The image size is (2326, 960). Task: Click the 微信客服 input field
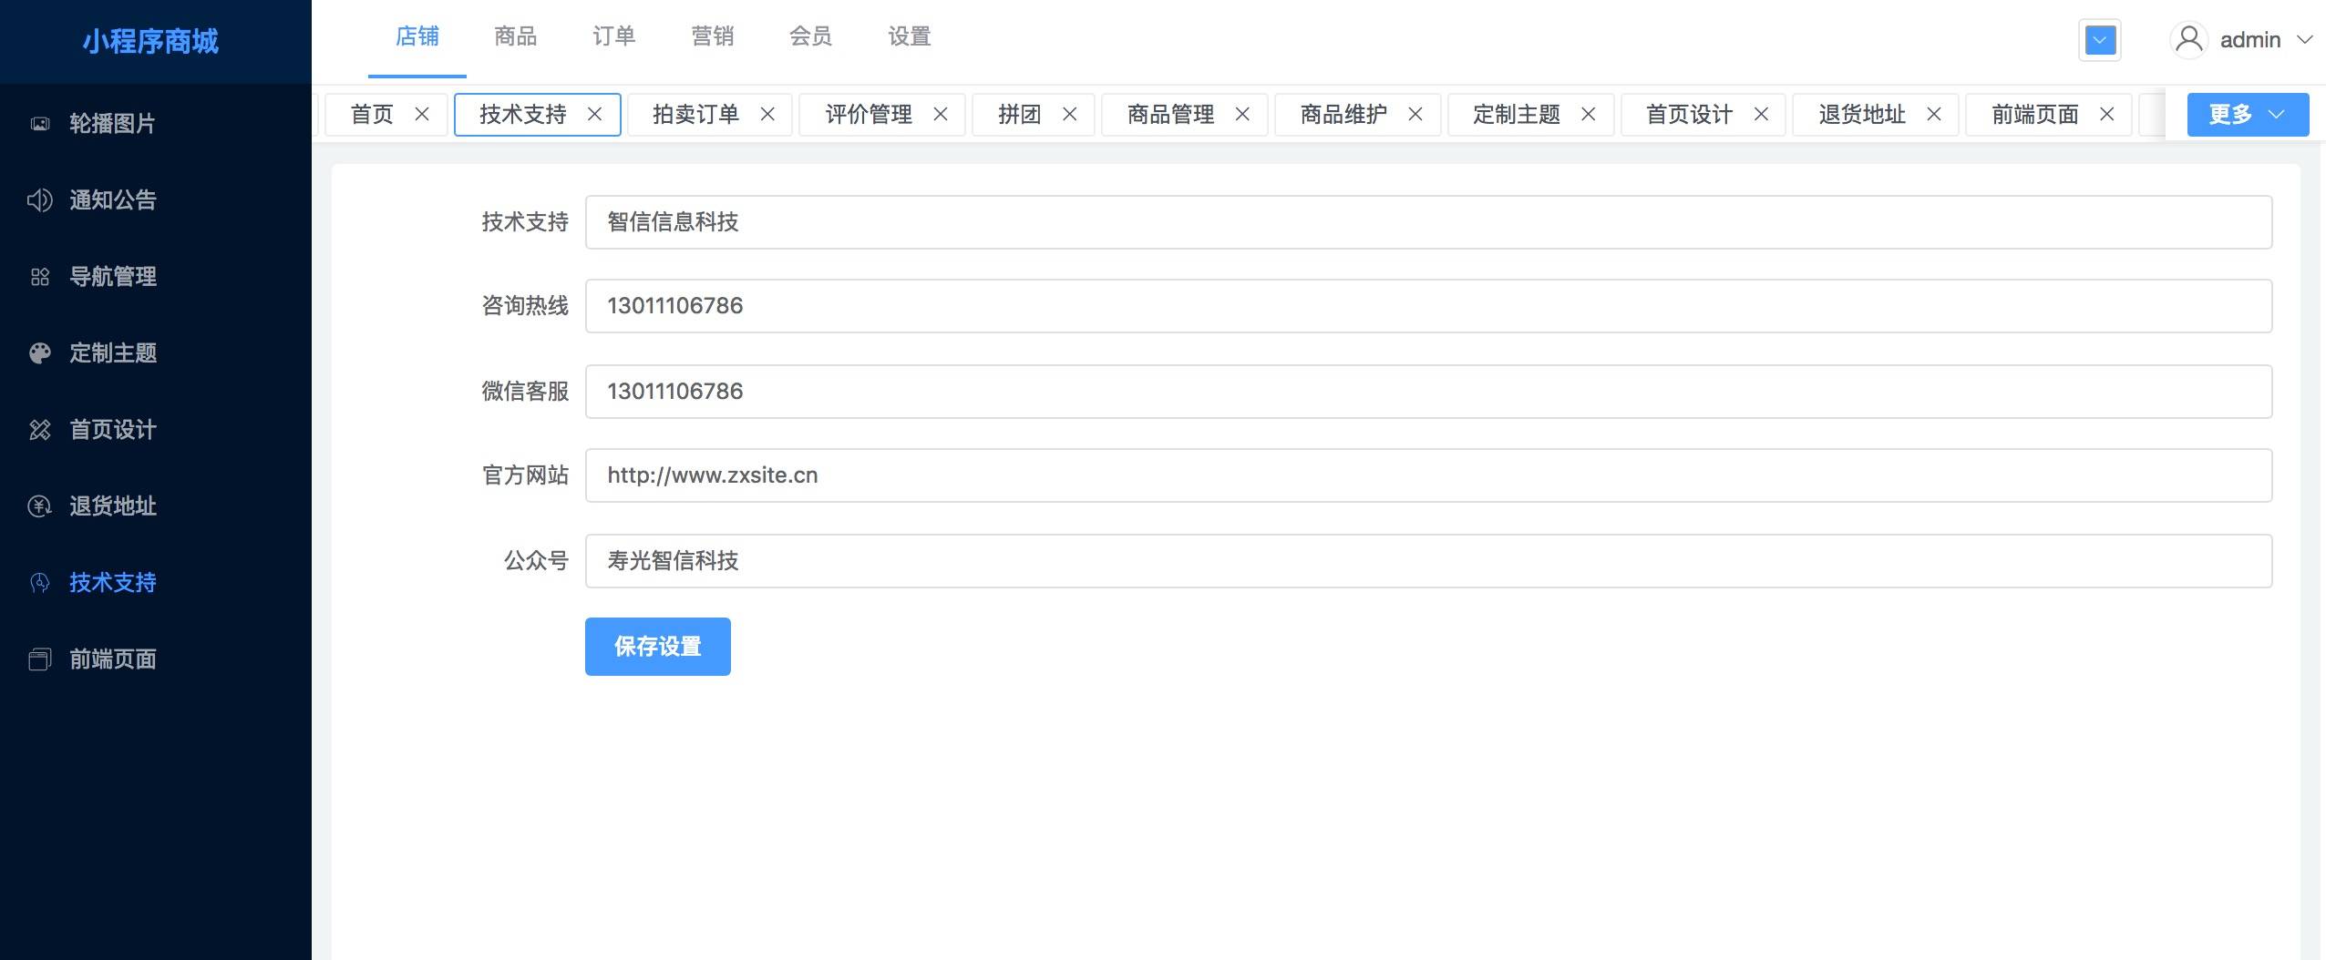coord(1428,392)
